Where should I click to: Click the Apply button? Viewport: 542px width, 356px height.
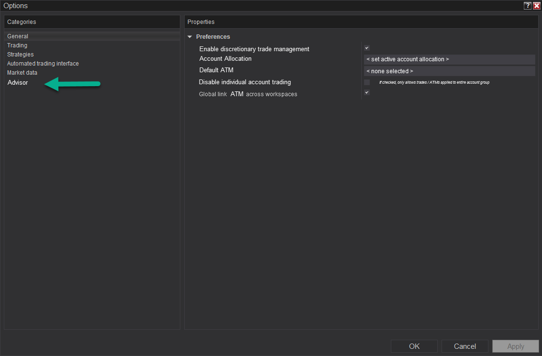(x=516, y=346)
